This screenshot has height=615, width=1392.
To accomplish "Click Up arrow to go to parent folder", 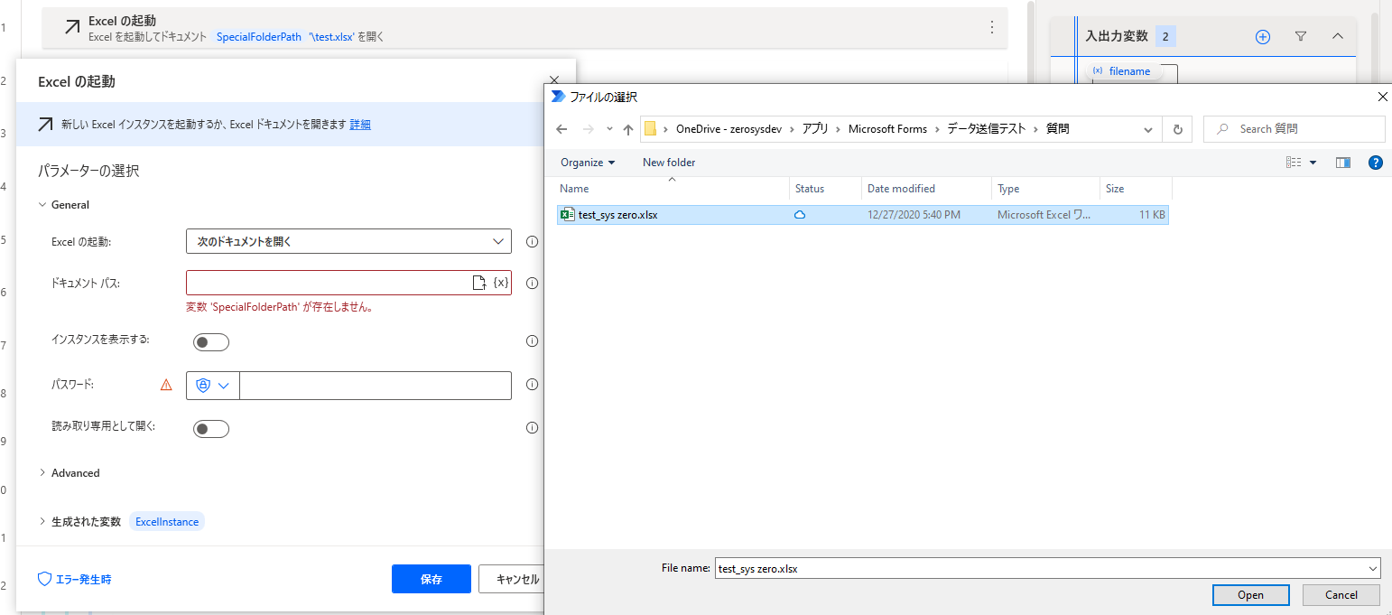I will point(628,129).
